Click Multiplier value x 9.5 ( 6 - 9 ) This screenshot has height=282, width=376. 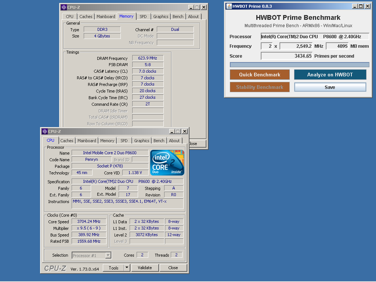[89, 228]
